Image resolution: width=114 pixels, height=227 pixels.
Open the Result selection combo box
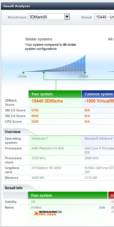click(104, 17)
